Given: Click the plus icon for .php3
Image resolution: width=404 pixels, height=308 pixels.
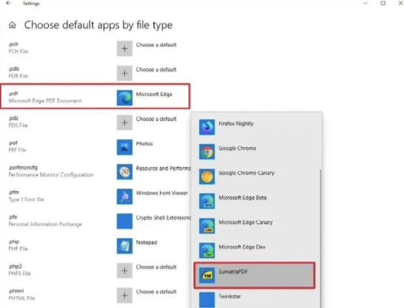Looking at the screenshot, I should 125,271.
